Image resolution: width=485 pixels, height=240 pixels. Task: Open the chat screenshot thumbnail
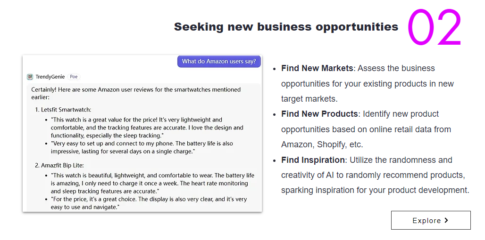pyautogui.click(x=142, y=133)
